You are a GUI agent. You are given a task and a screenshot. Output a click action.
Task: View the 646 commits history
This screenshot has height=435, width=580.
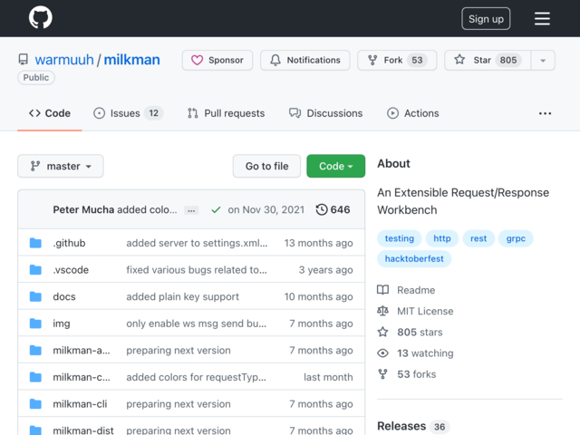click(x=333, y=209)
